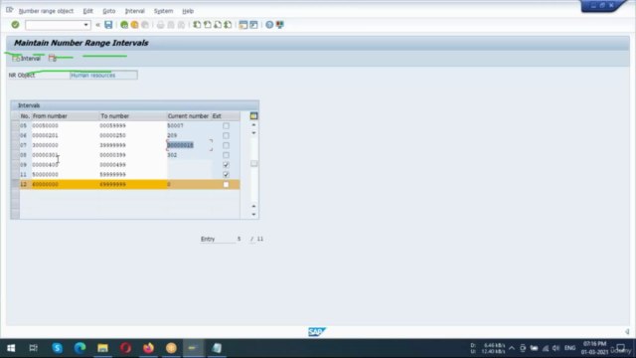636x358 pixels.
Task: Click the Generate Shortcut icon
Action: coord(253,25)
